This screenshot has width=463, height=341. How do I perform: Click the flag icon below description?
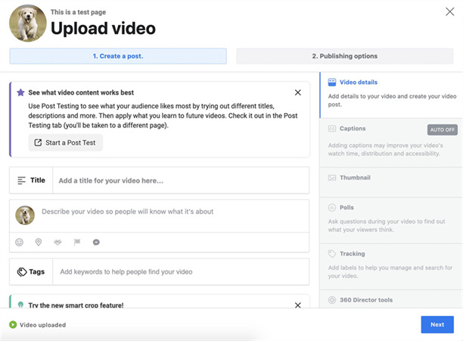click(77, 242)
